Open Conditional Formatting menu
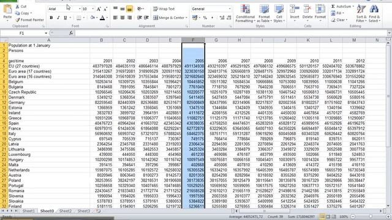This screenshot has width=392, height=220. point(245,13)
